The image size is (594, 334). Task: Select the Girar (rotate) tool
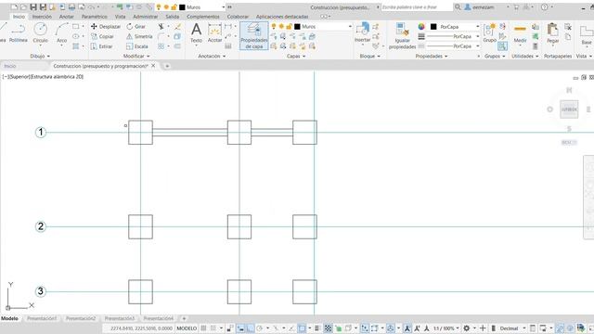click(x=136, y=27)
